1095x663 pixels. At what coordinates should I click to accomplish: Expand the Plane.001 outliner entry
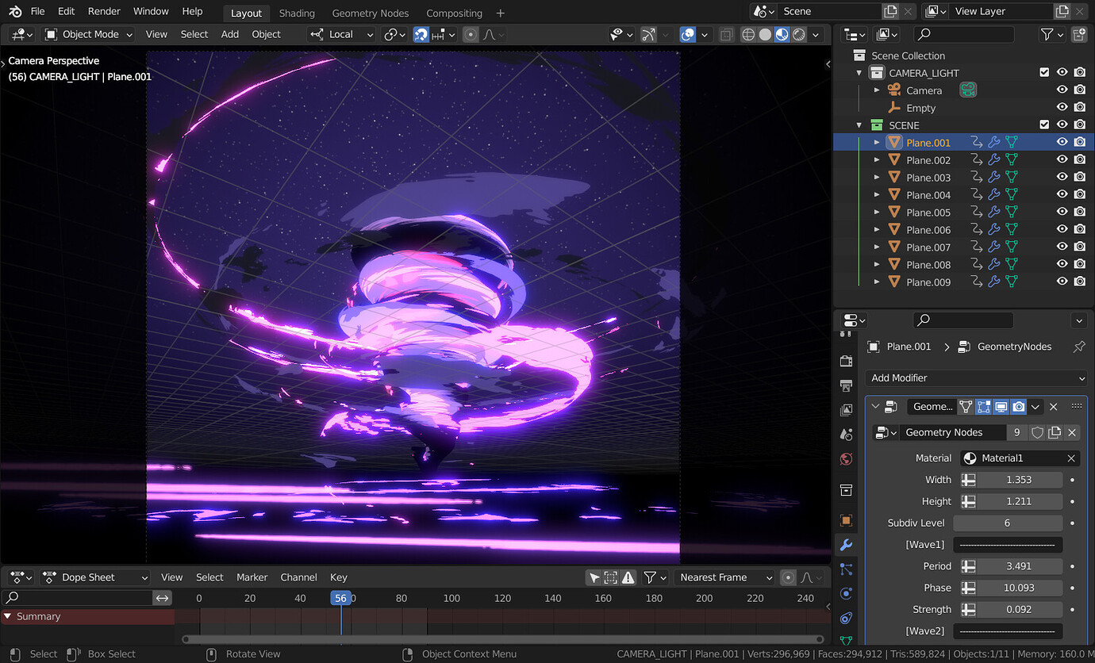pyautogui.click(x=876, y=142)
